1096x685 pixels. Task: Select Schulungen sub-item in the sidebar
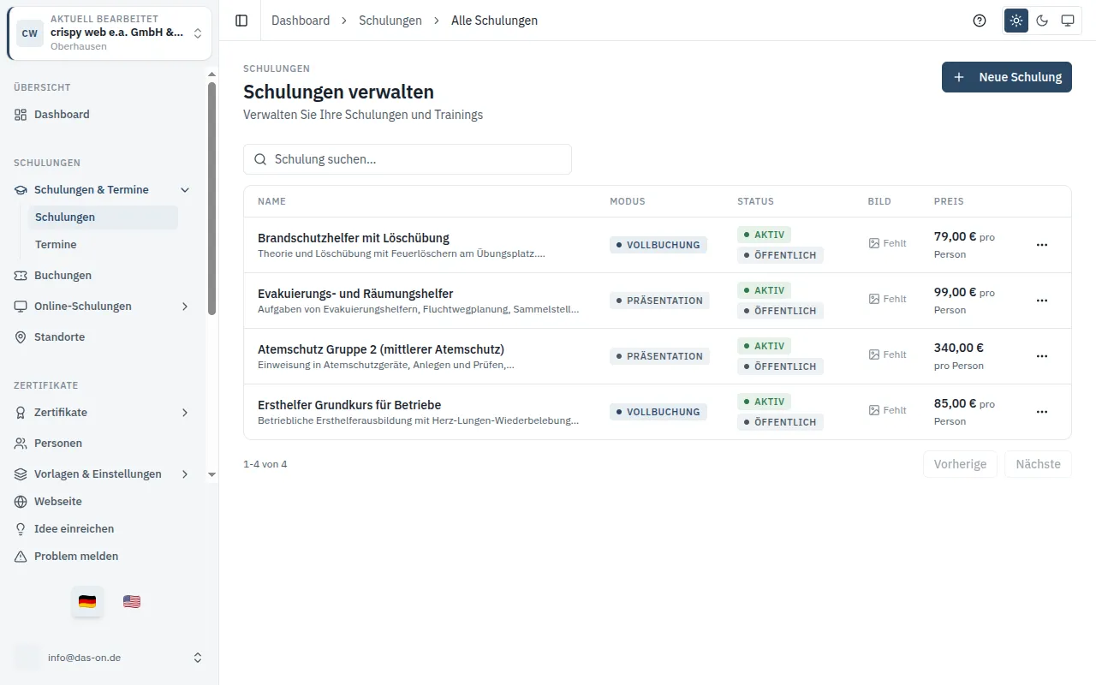point(103,217)
